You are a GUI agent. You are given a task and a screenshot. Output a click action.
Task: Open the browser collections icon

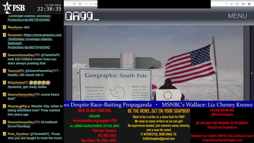243,4
